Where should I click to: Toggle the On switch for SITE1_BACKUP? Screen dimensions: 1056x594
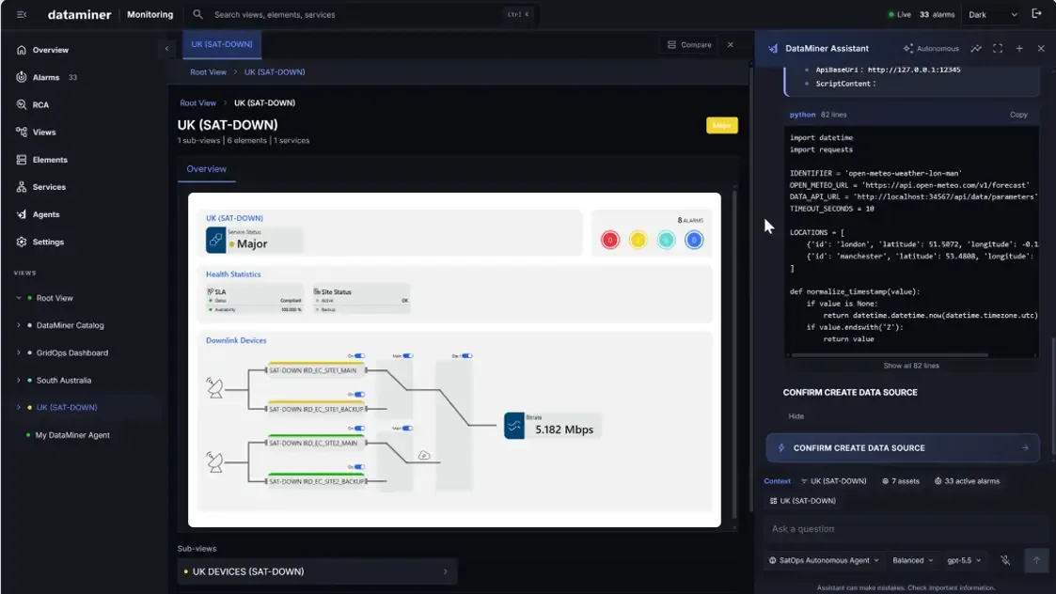[359, 395]
